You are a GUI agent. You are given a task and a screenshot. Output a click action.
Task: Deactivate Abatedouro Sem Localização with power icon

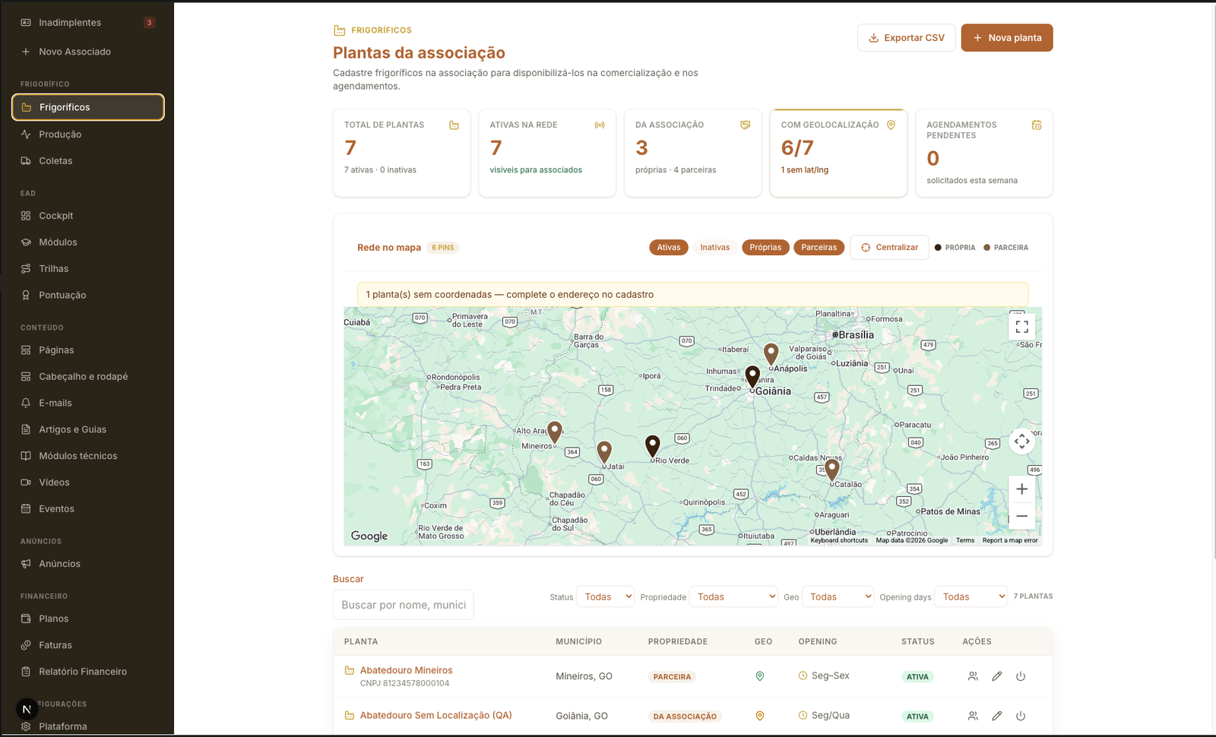1021,716
